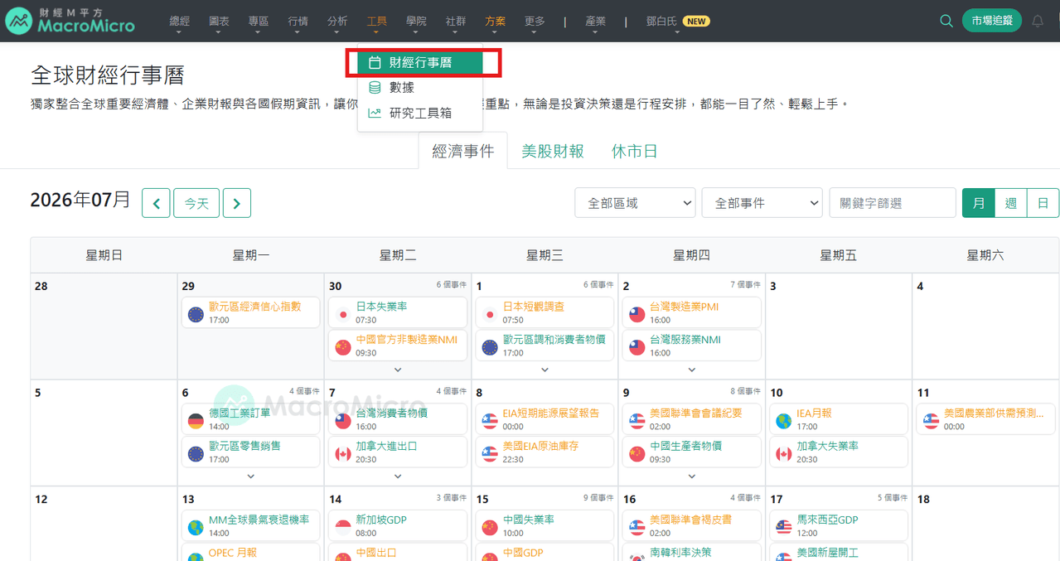Open the 產業 nav item
1060x561 pixels.
pos(596,22)
